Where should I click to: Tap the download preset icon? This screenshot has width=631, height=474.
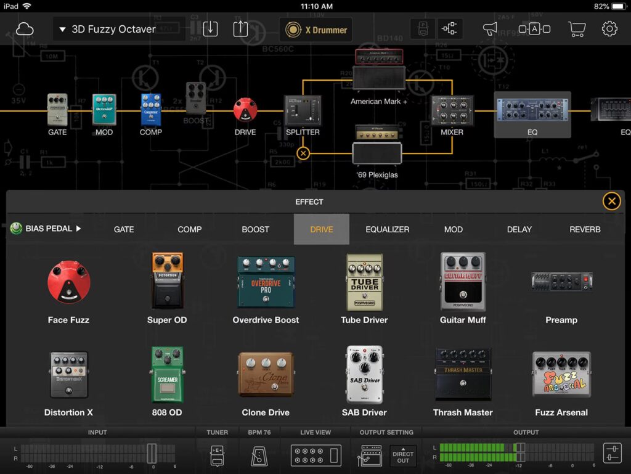[210, 29]
